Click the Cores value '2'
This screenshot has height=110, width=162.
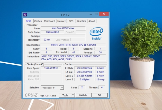(x=82, y=87)
